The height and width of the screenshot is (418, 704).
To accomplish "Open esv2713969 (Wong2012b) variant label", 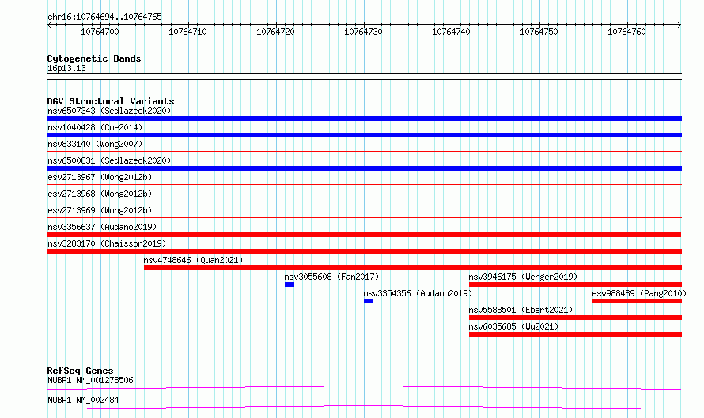I will pos(100,210).
